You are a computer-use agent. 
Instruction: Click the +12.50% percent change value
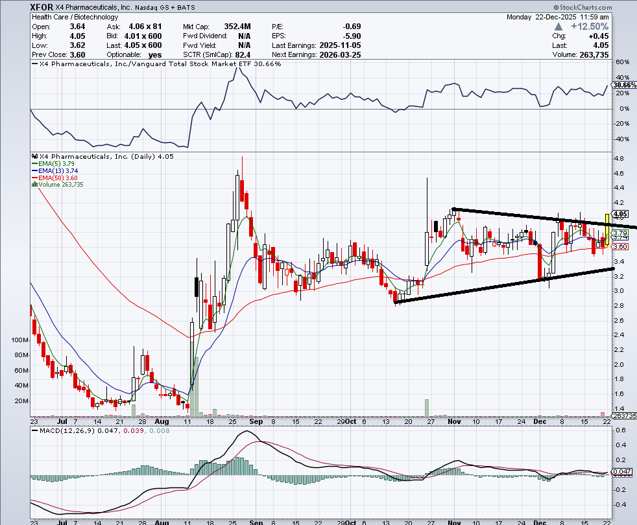(x=590, y=27)
